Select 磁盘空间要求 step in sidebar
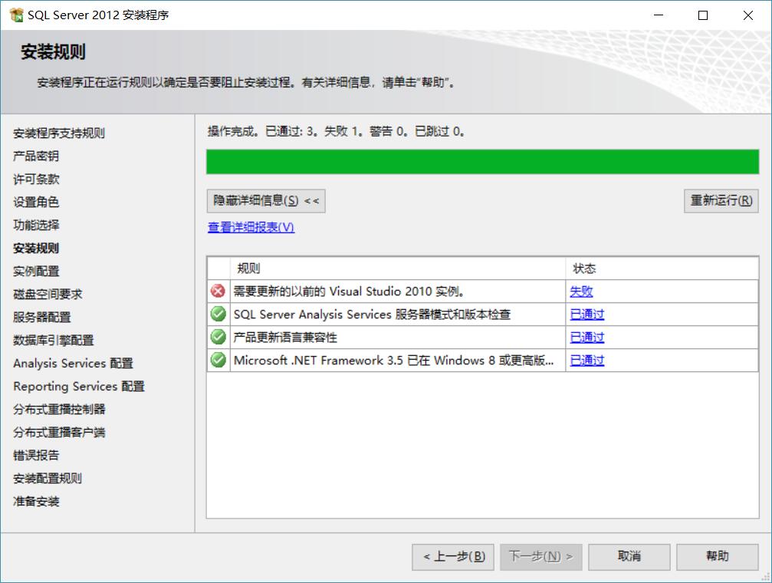The width and height of the screenshot is (772, 583). [48, 295]
